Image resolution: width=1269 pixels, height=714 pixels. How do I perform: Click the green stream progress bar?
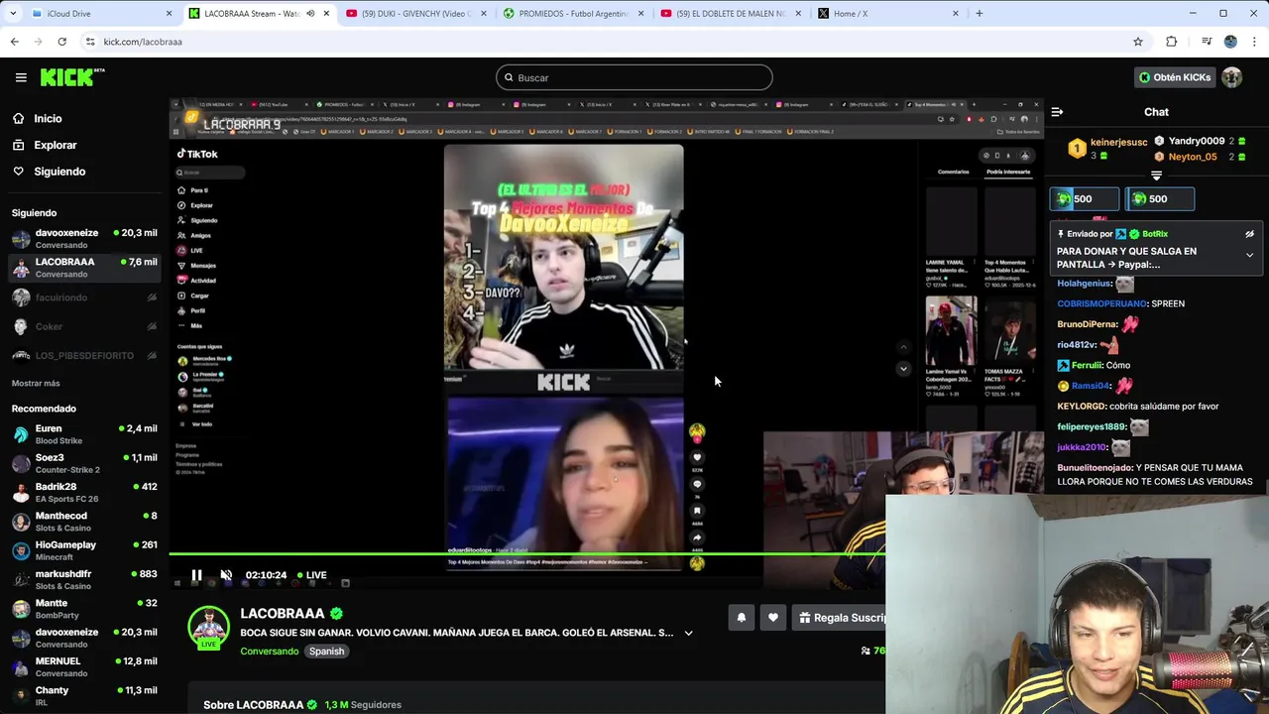coord(527,554)
